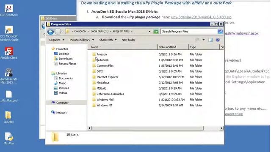The image size is (271, 152).
Task: Select the Amazon folder icon
Action: (x=94, y=54)
